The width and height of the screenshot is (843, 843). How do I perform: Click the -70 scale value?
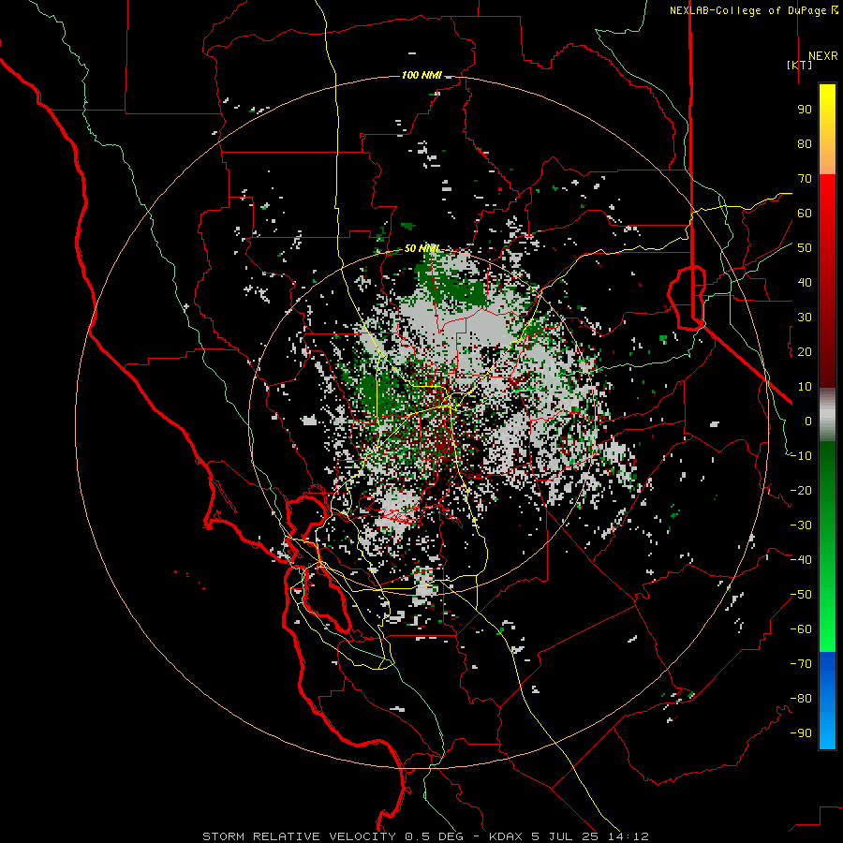click(801, 664)
